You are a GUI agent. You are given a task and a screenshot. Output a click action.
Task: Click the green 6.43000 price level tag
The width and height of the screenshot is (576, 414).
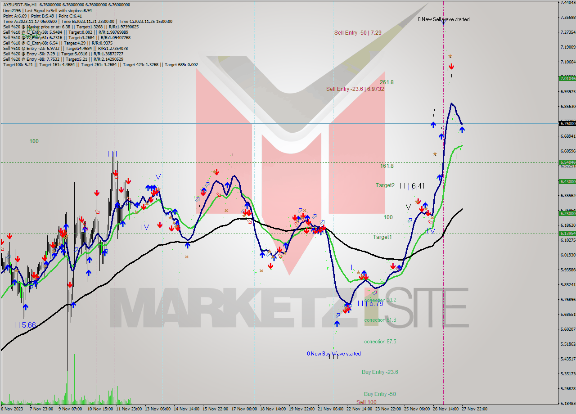(567, 181)
